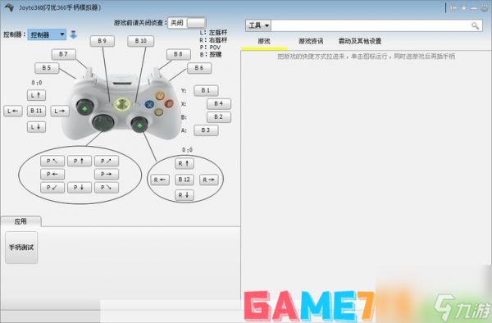This screenshot has height=323, width=492.
Task: Click POV up-right P ↗ button
Action: 107,161
